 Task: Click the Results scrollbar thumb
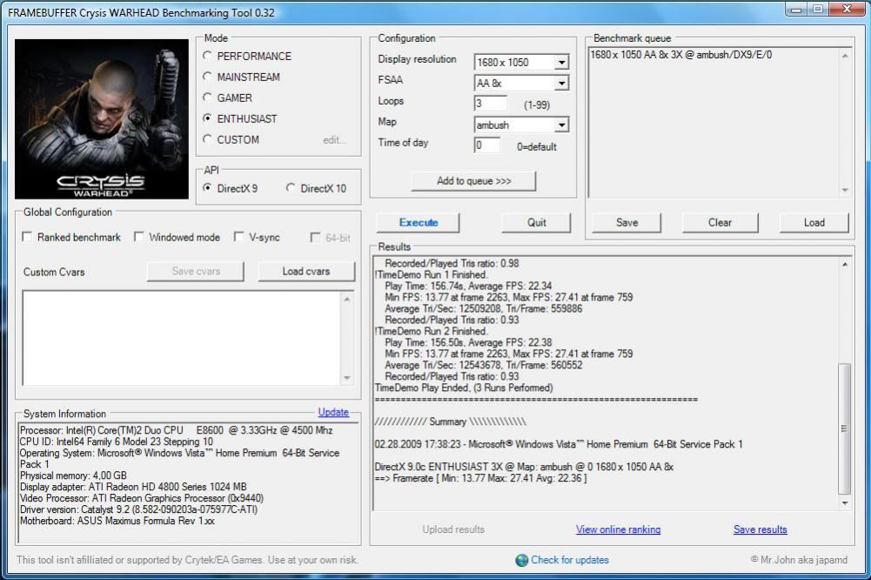(x=844, y=428)
